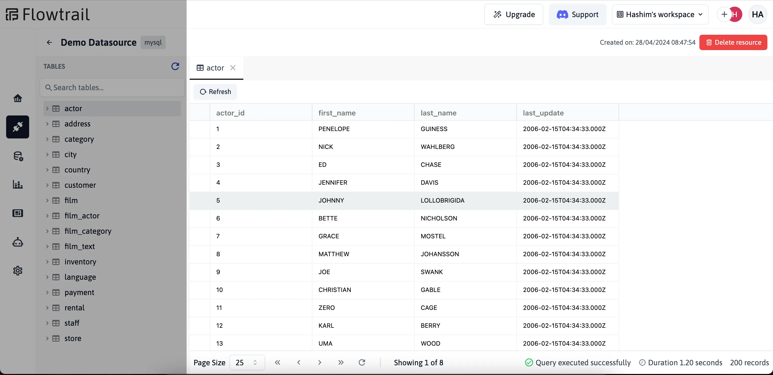
Task: Focus the Search tables field
Action: (x=112, y=88)
